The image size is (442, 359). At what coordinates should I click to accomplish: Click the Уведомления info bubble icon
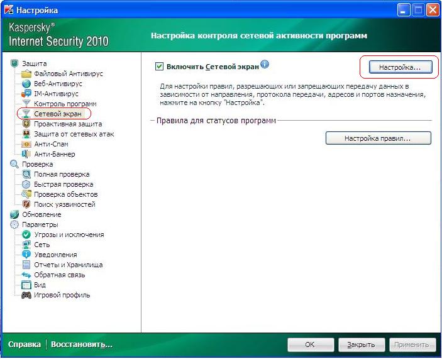26,255
